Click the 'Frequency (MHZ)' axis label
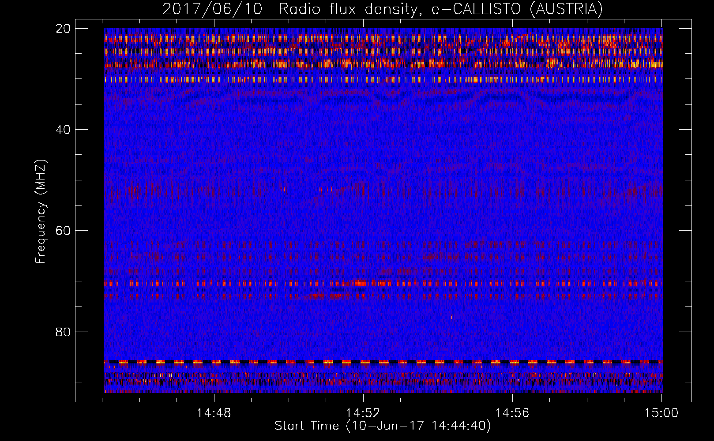The height and width of the screenshot is (441, 714). pos(41,212)
